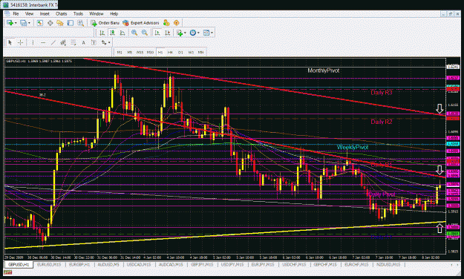Viewport: 464px width, 279px height.
Task: Expand the Indicators dropdown arrow
Action: (x=185, y=33)
